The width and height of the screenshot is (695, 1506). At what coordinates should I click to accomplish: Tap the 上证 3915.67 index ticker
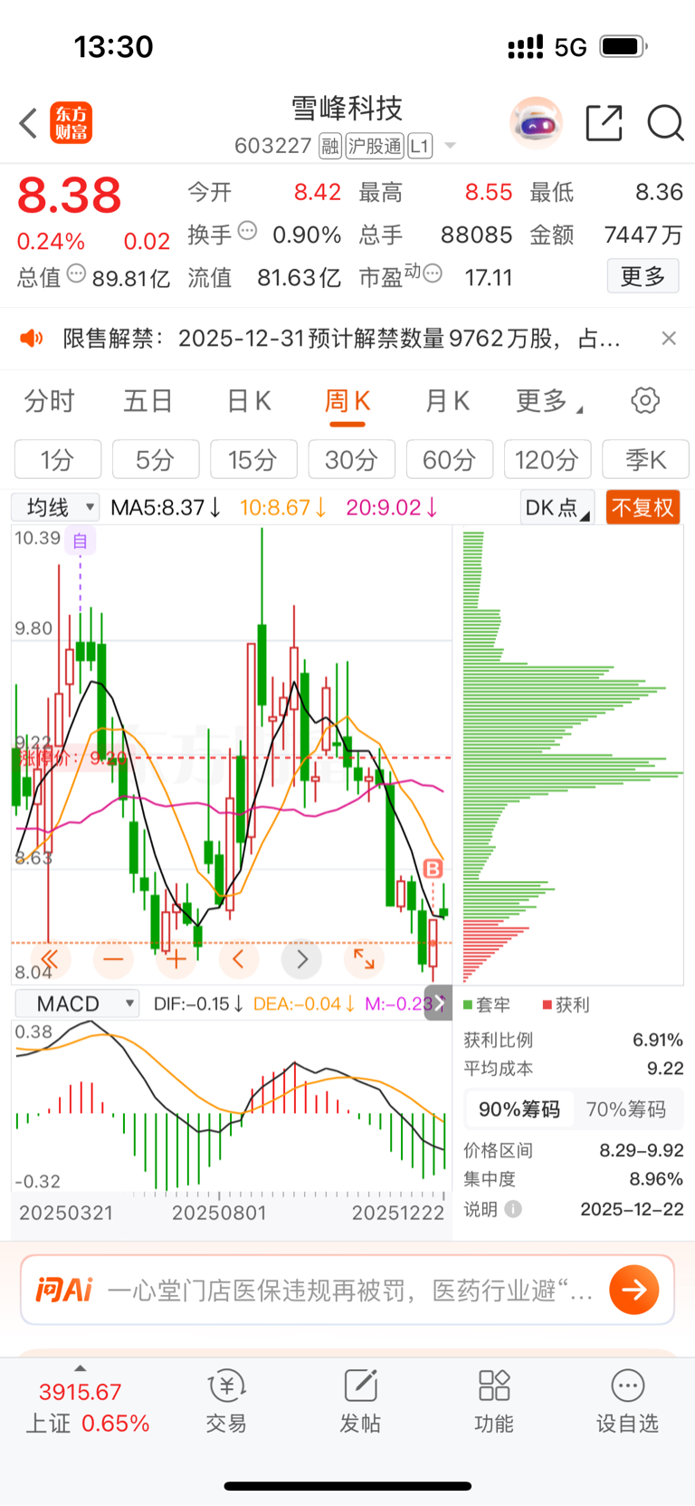point(87,1407)
